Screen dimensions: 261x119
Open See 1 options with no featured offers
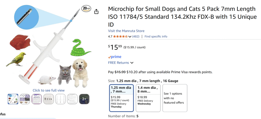[x=175, y=98]
